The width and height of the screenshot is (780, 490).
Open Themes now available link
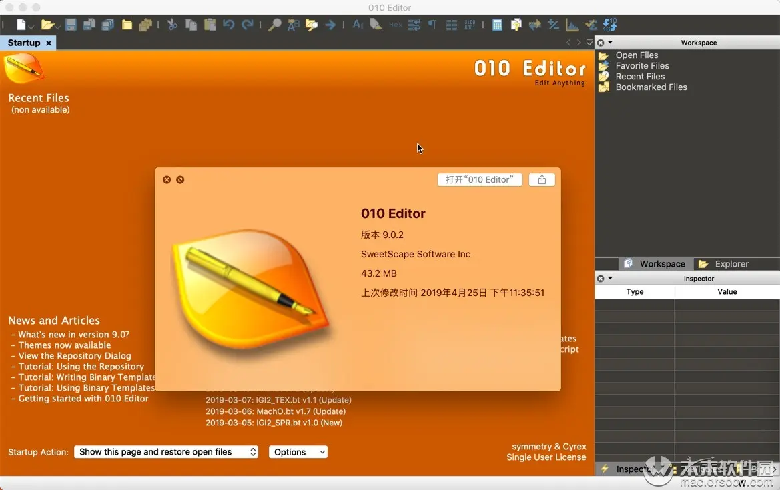(x=65, y=345)
